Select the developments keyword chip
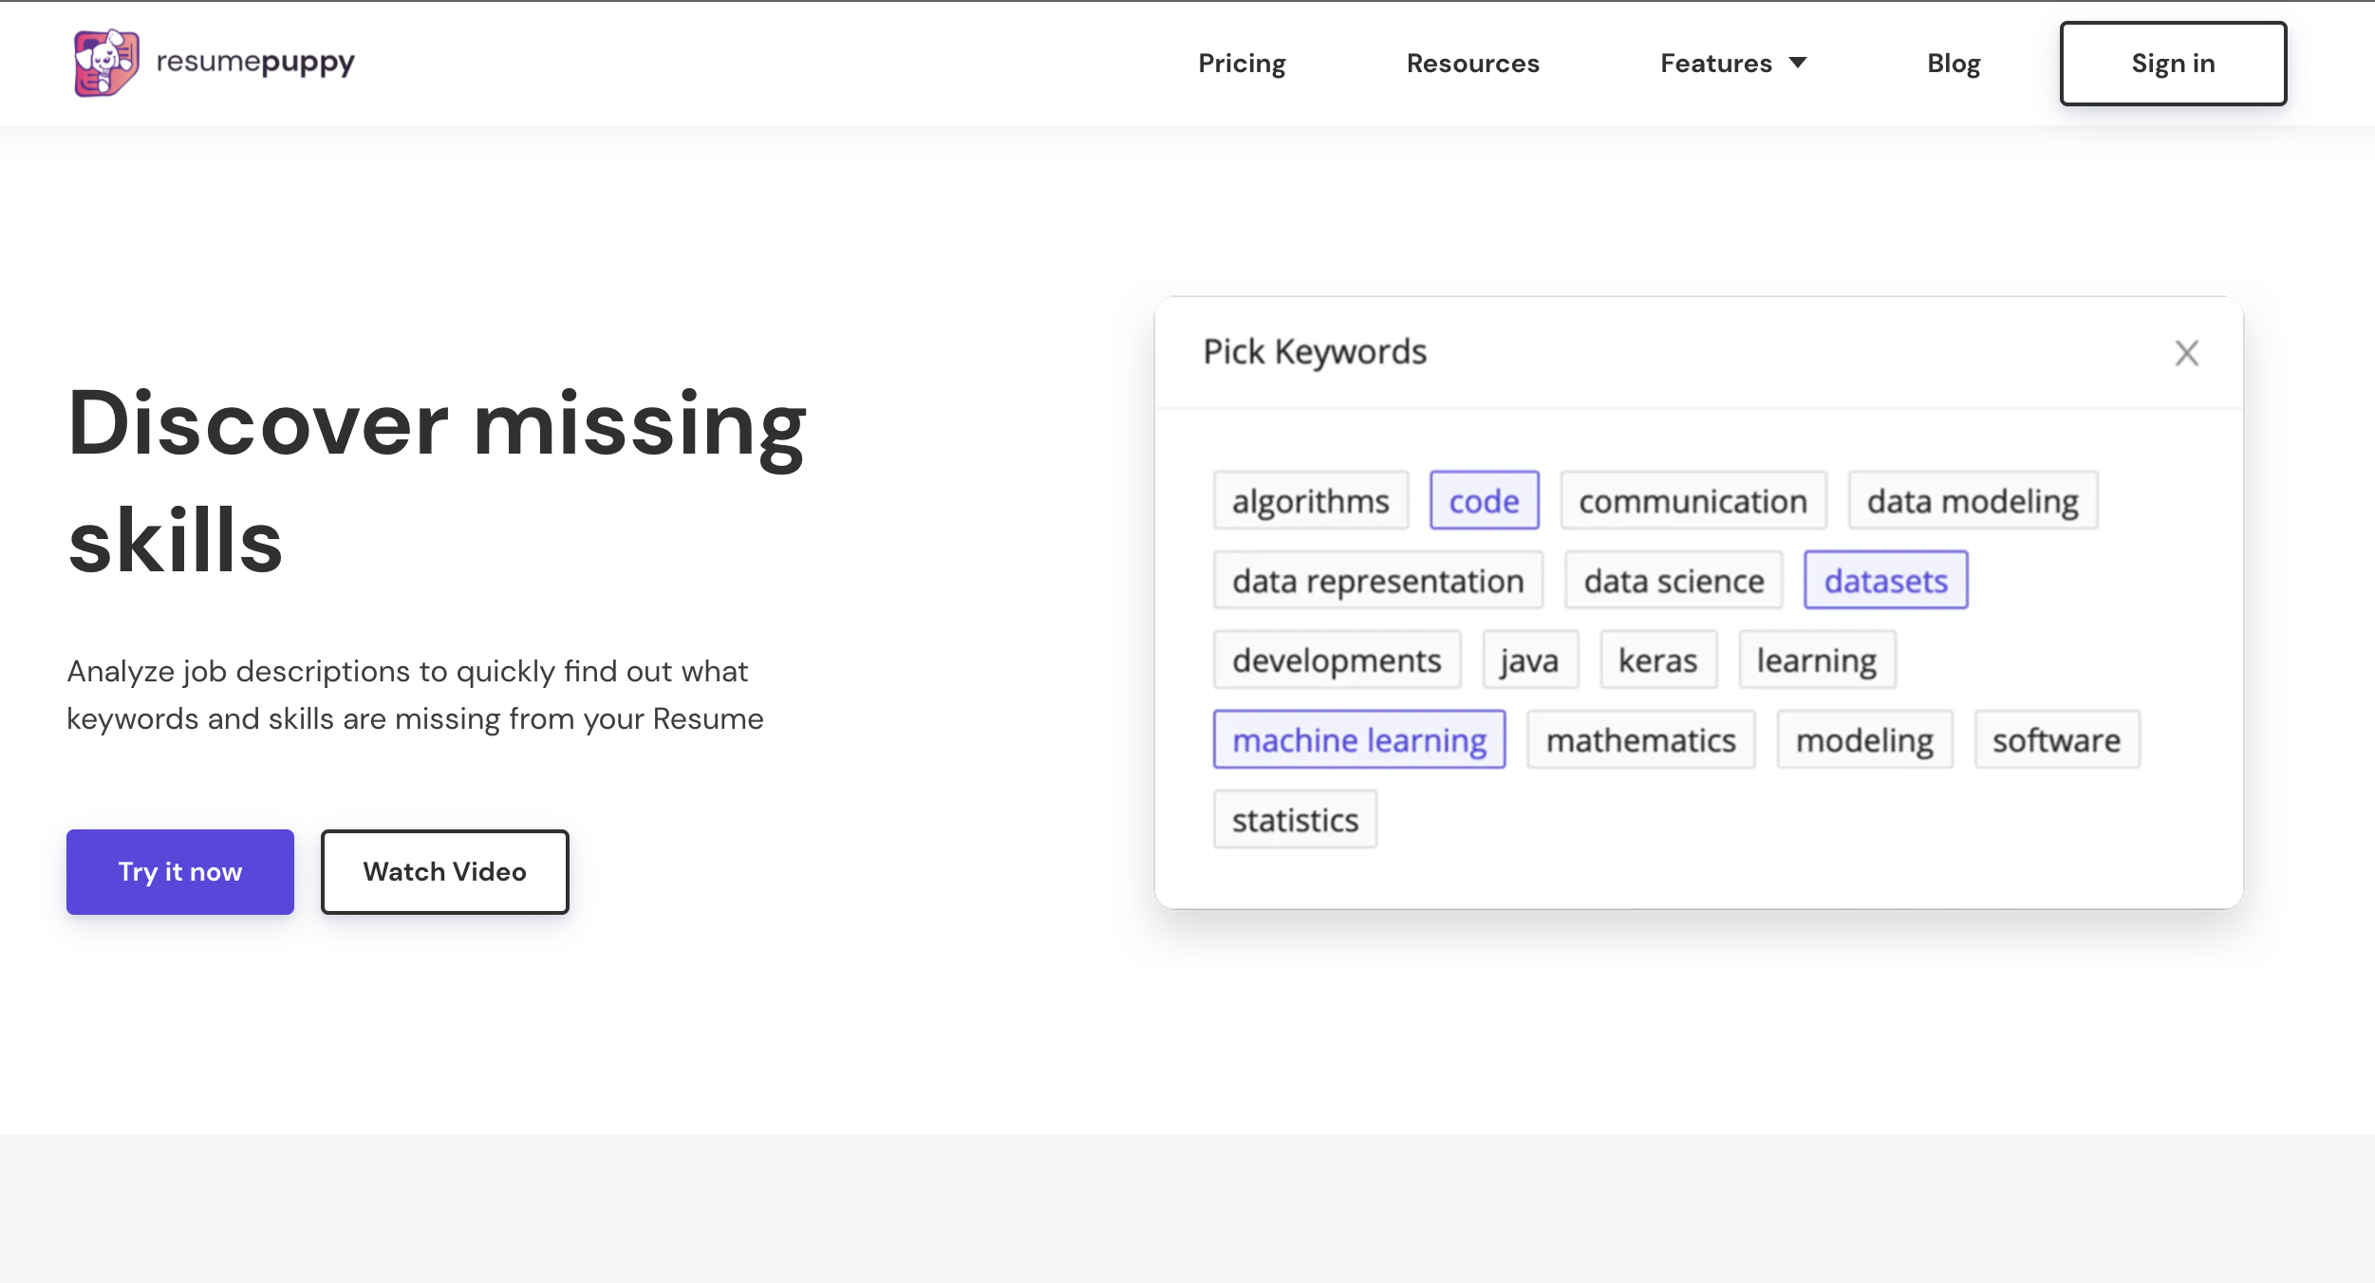2375x1283 pixels. click(1337, 660)
